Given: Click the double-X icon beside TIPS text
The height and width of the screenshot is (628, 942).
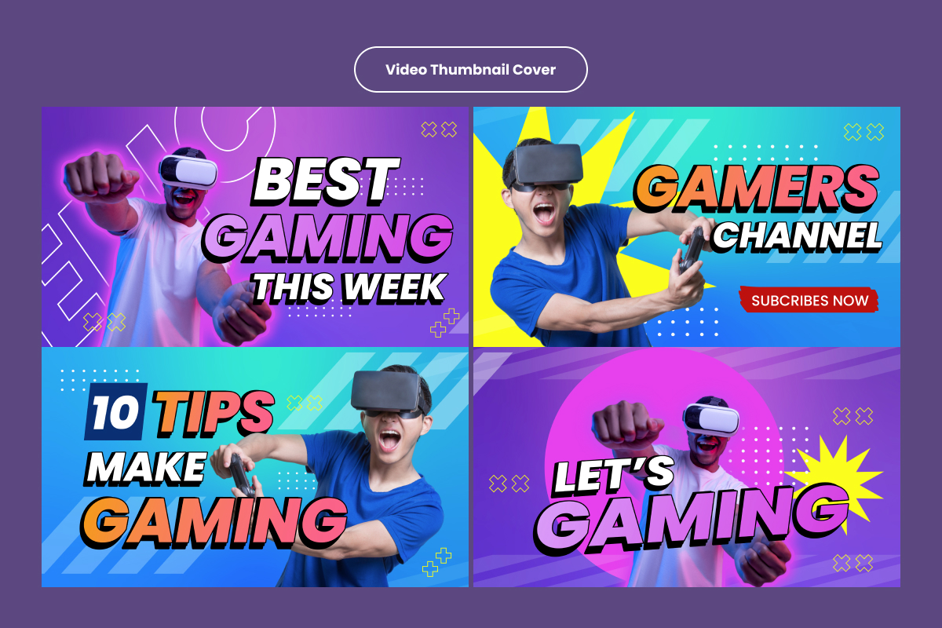Looking at the screenshot, I should tap(304, 403).
